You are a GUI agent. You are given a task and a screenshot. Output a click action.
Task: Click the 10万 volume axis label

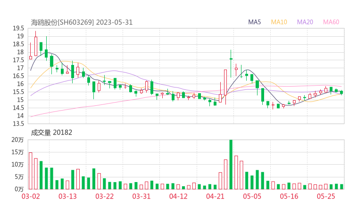point(17,165)
